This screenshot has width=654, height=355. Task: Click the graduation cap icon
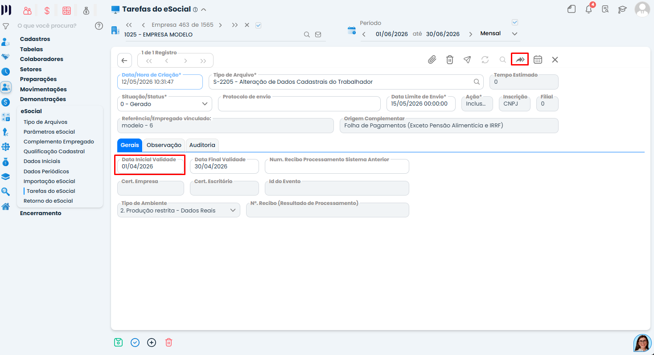pyautogui.click(x=622, y=9)
